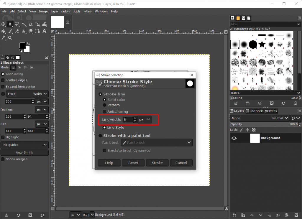
Task: Click Reset in the Stroke Selection dialog
Action: (x=133, y=163)
